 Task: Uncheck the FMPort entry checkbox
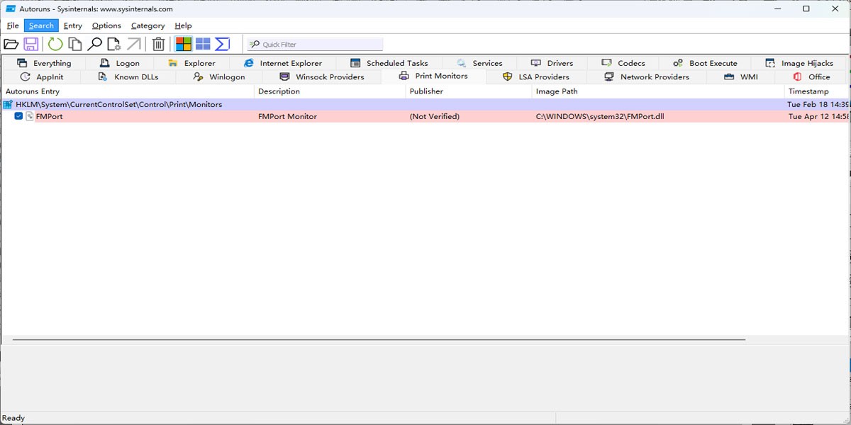point(19,116)
